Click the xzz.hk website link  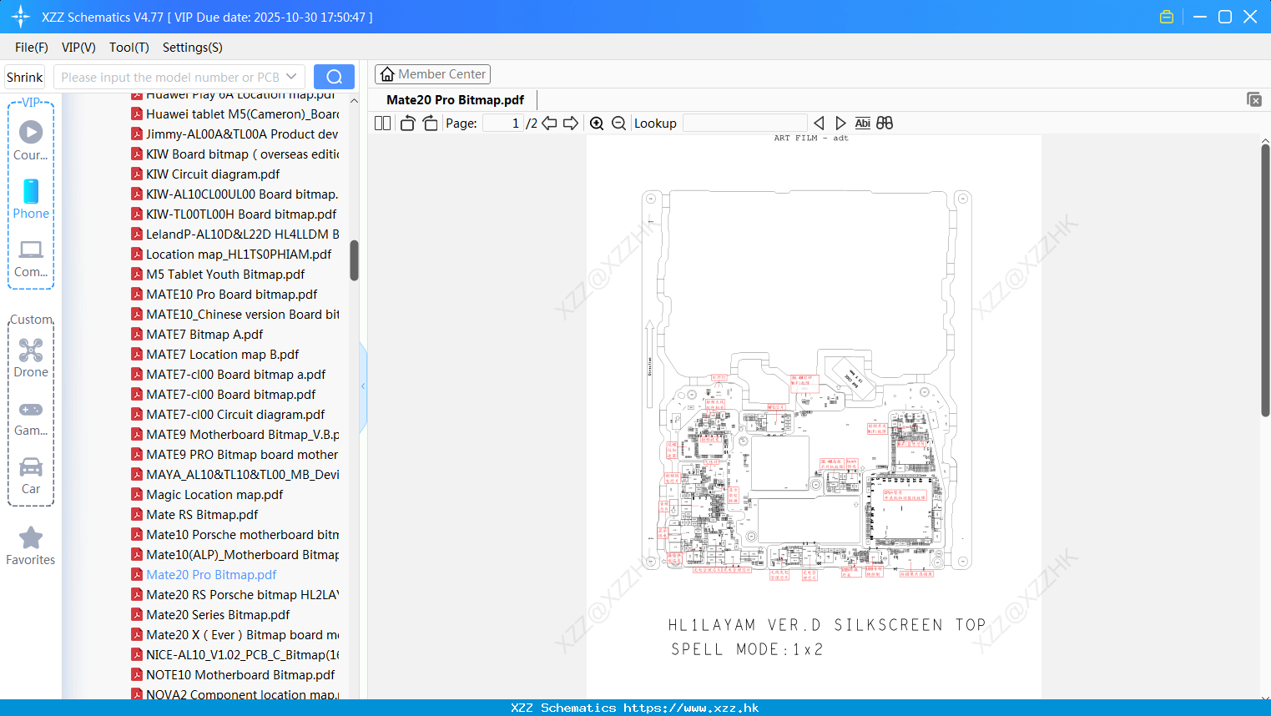691,708
